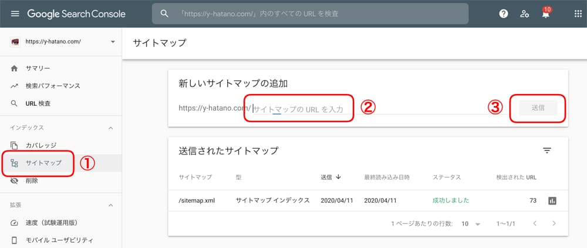Collapse the インデックス section
Image resolution: width=587 pixels, height=248 pixels.
tap(110, 128)
